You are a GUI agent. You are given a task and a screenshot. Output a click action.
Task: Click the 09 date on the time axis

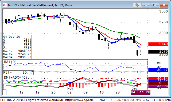click(x=85, y=92)
